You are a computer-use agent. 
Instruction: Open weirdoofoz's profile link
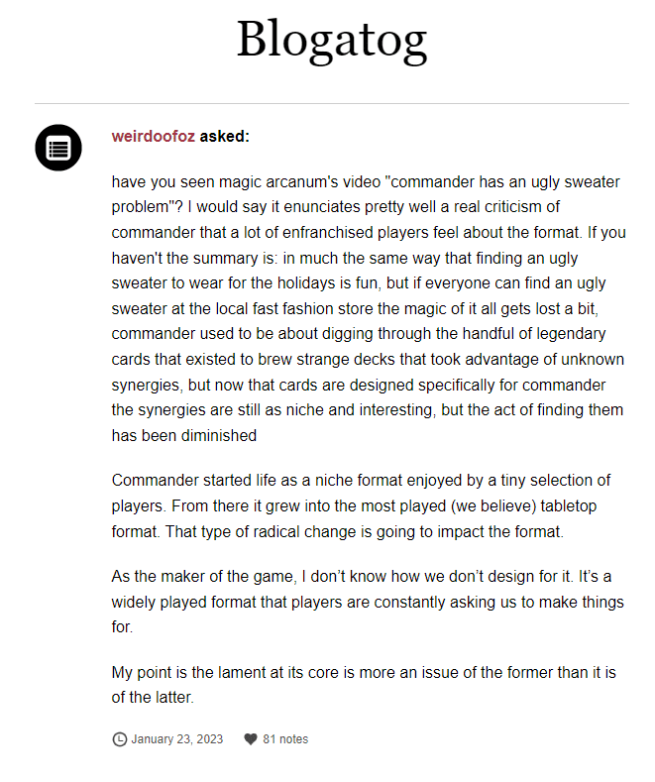click(153, 137)
